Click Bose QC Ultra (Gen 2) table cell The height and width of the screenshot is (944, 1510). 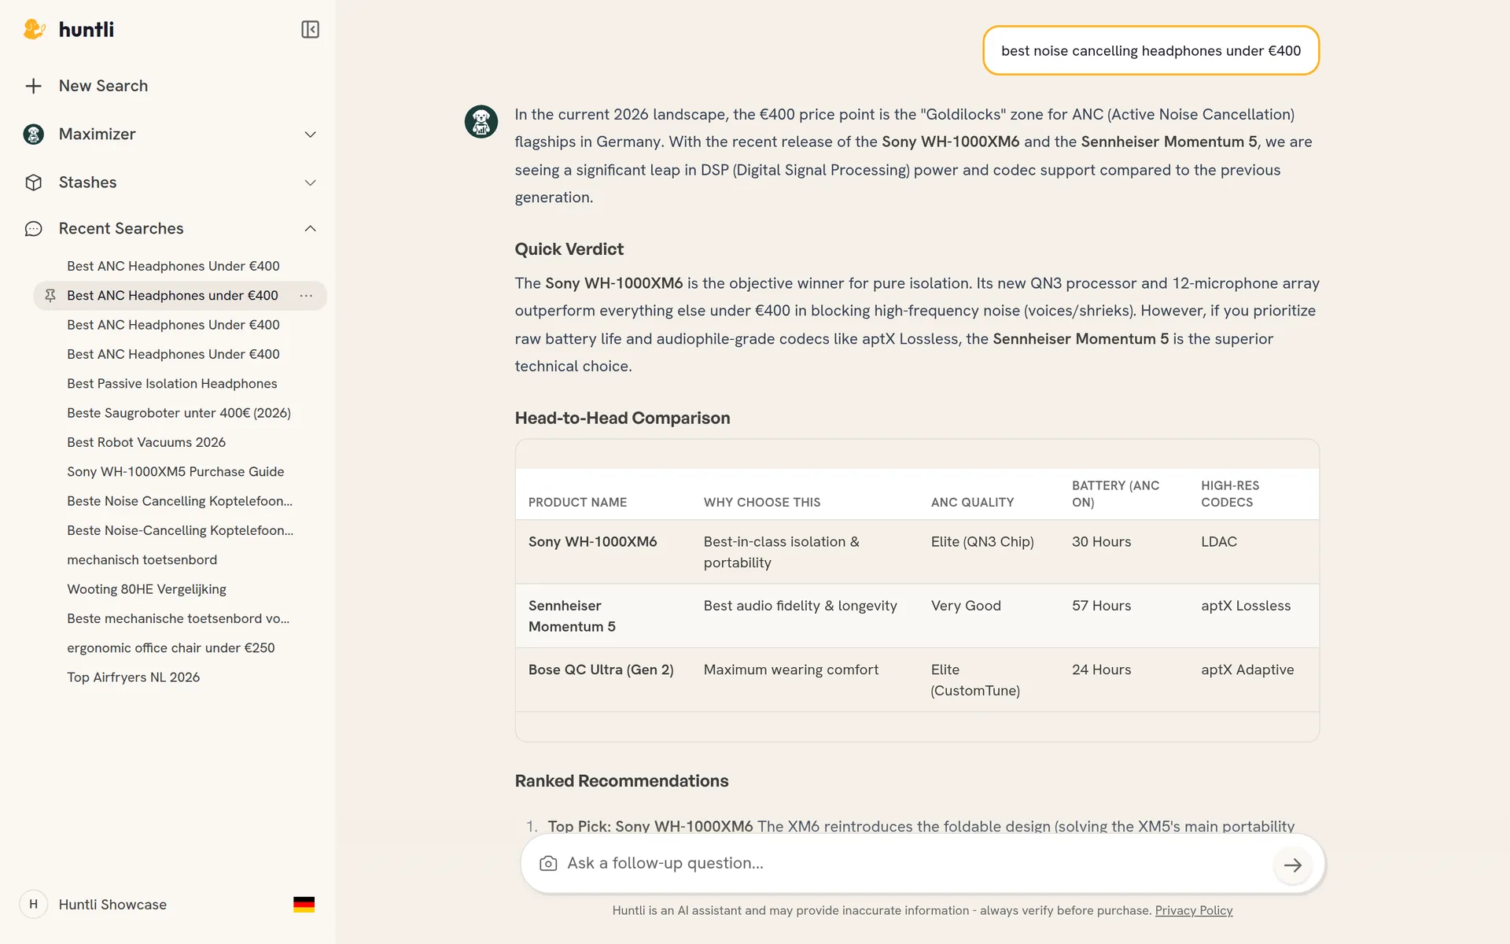tap(601, 670)
